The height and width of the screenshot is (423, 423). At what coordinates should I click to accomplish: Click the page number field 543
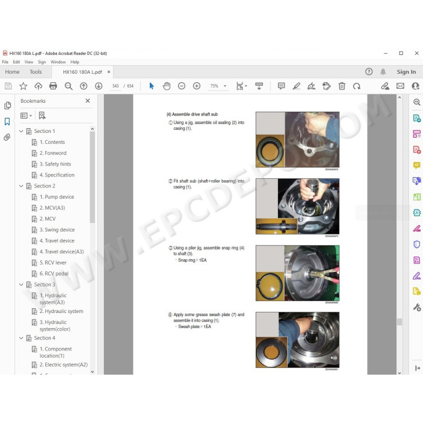click(x=115, y=86)
